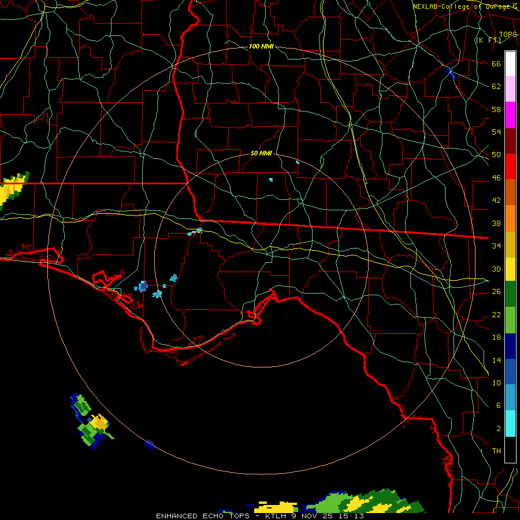Click the light pink 62 kft swatch in the color scale

(510, 88)
